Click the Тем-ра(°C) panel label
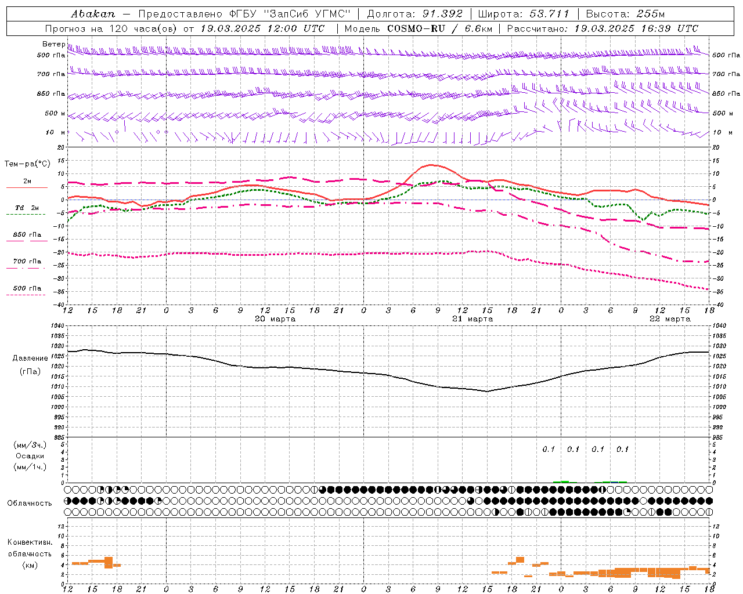This screenshot has height=594, width=743. [27, 164]
